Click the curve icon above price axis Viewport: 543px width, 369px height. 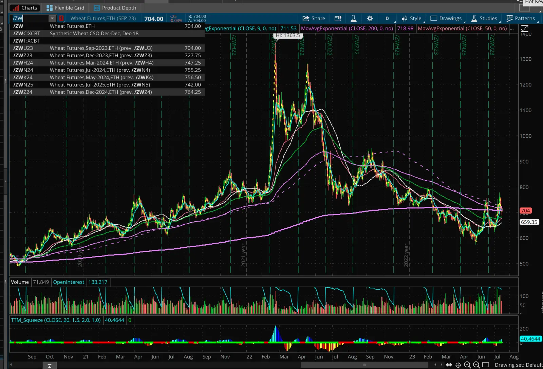[525, 28]
